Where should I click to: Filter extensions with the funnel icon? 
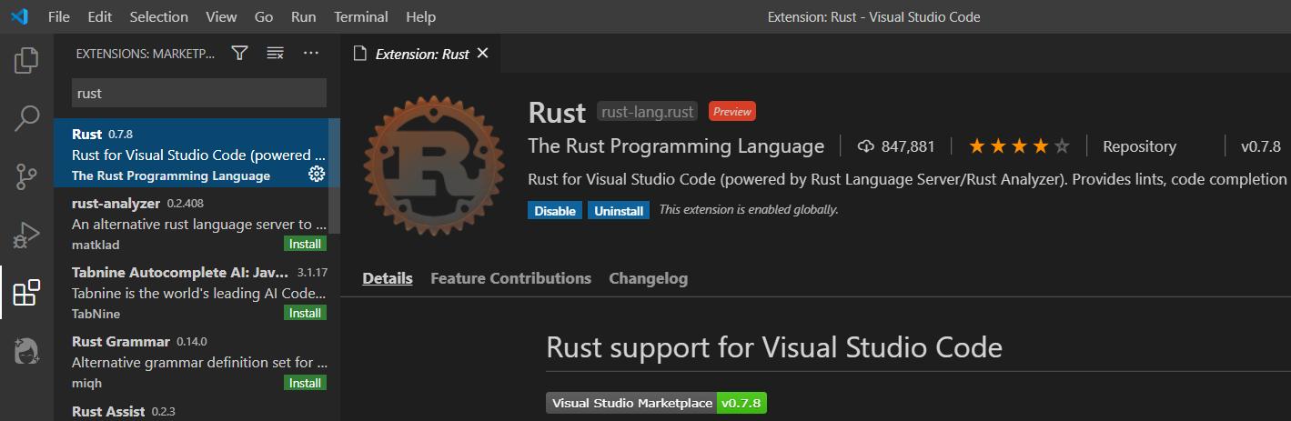(239, 53)
